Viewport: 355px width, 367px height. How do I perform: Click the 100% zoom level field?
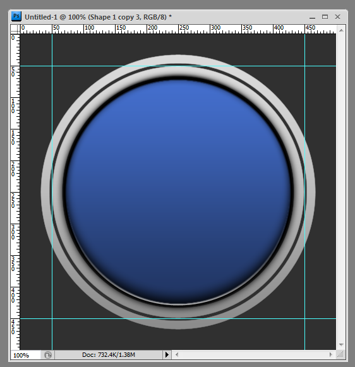point(25,355)
